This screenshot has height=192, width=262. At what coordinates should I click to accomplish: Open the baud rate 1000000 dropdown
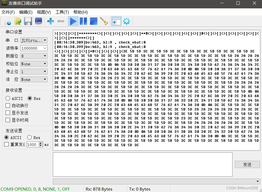(x=34, y=48)
